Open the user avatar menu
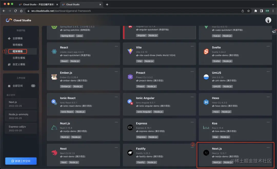 268,20
